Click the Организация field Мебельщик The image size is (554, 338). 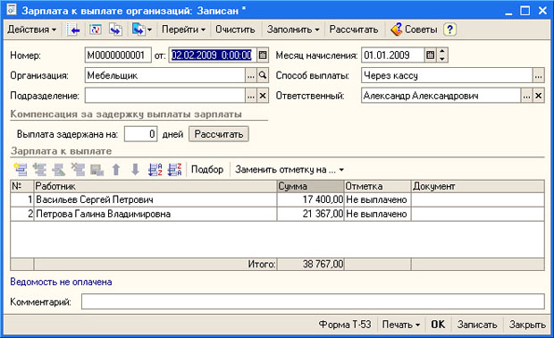[x=165, y=75]
